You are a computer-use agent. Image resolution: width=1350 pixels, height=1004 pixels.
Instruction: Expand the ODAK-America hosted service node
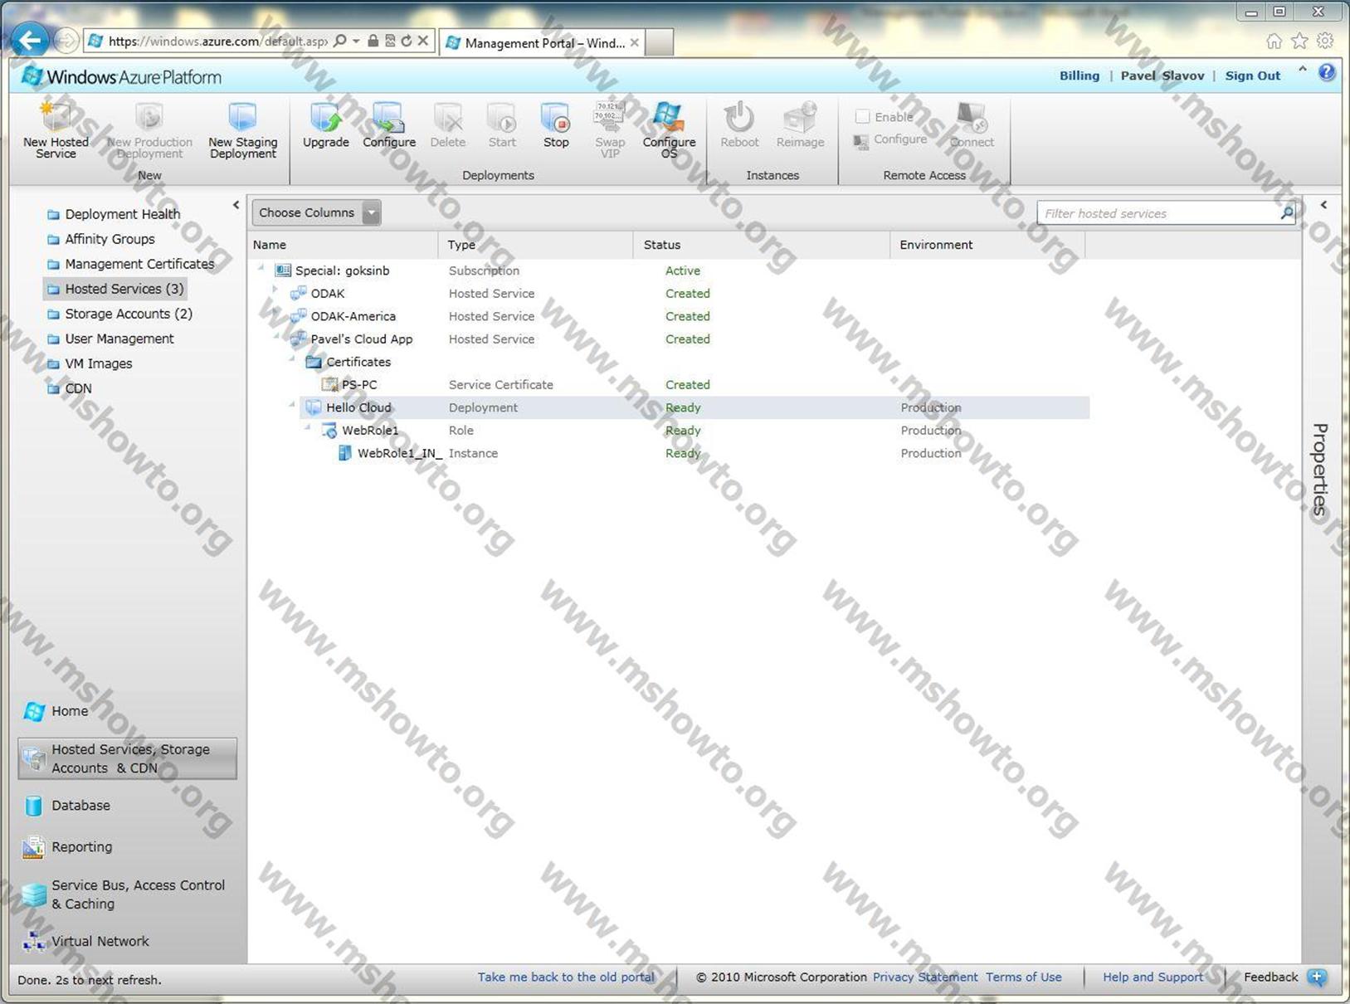tap(275, 314)
